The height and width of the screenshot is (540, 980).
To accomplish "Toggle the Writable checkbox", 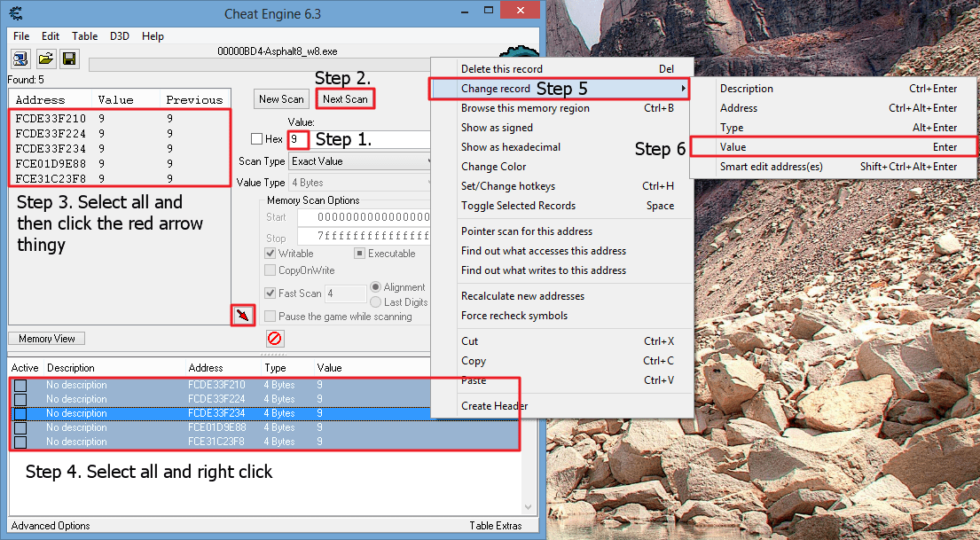I will pyautogui.click(x=270, y=253).
